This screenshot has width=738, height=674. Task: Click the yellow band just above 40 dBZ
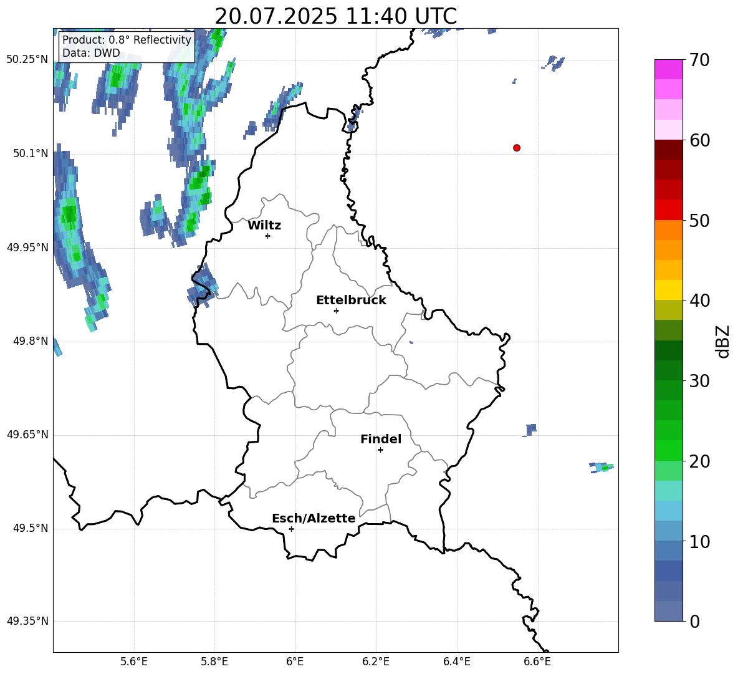click(669, 290)
